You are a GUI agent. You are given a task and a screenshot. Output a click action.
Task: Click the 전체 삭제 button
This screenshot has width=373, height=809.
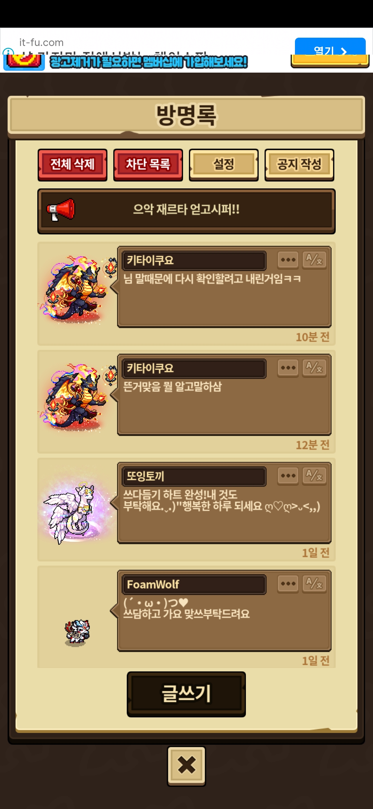[x=73, y=165]
